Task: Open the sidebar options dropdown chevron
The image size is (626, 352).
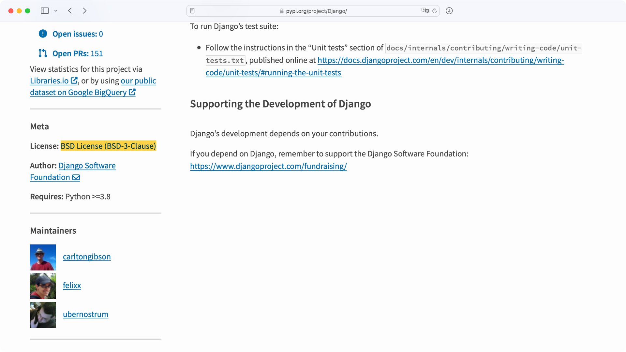Action: (56, 11)
